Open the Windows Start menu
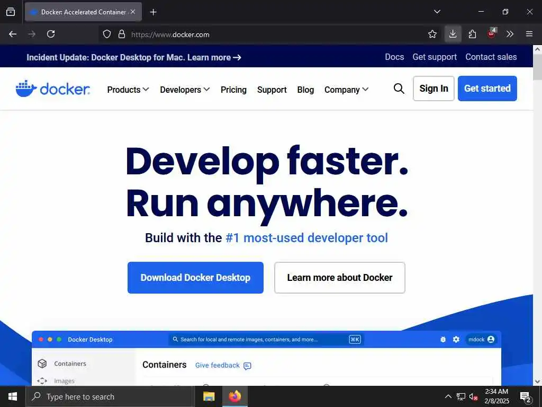 point(13,396)
